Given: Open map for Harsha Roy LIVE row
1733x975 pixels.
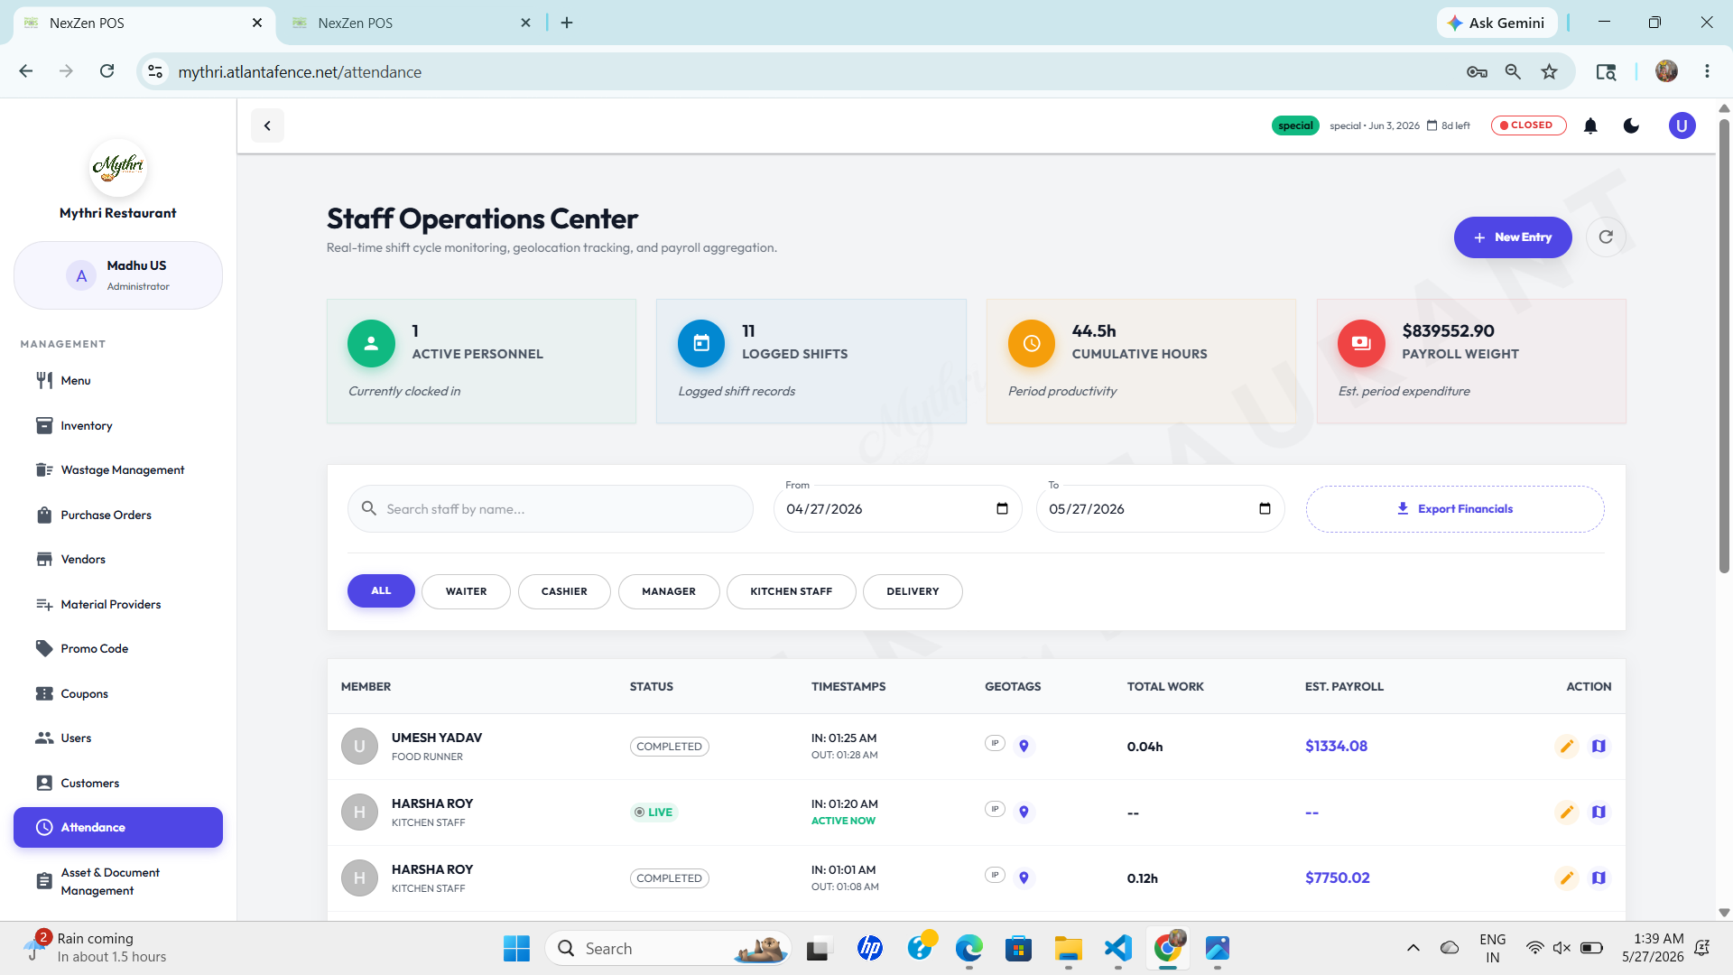Looking at the screenshot, I should [1599, 812].
